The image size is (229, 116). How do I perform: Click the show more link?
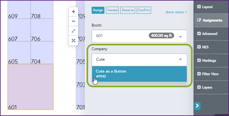[176, 12]
